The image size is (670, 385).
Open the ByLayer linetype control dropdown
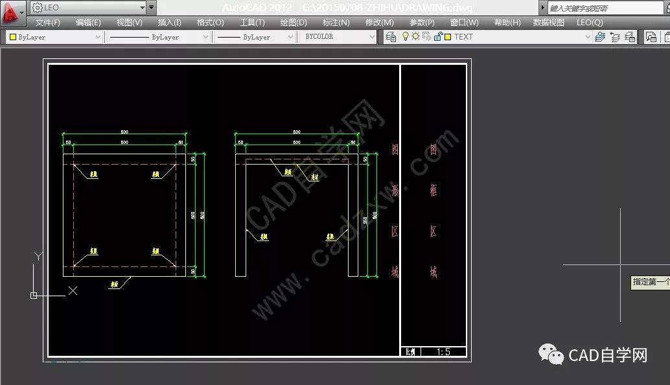click(158, 37)
